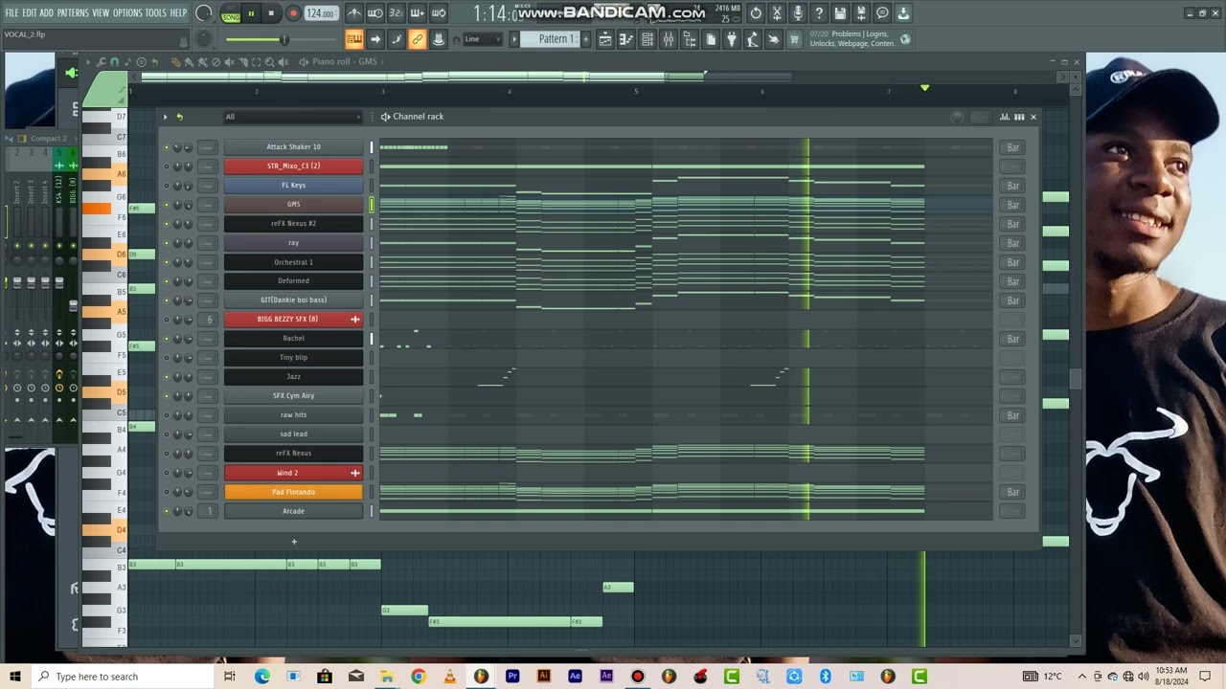Click the sad lead channel pan knob
This screenshot has height=689, width=1226.
click(177, 434)
